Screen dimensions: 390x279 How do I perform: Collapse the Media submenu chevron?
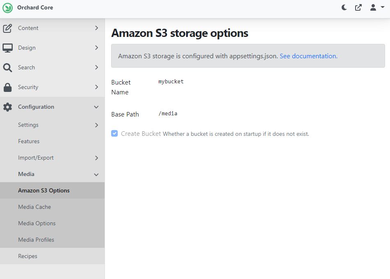click(96, 175)
